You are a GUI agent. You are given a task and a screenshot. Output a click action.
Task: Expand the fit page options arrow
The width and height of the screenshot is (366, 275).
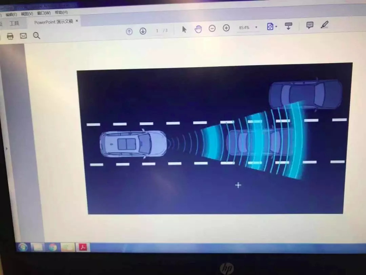[277, 27]
